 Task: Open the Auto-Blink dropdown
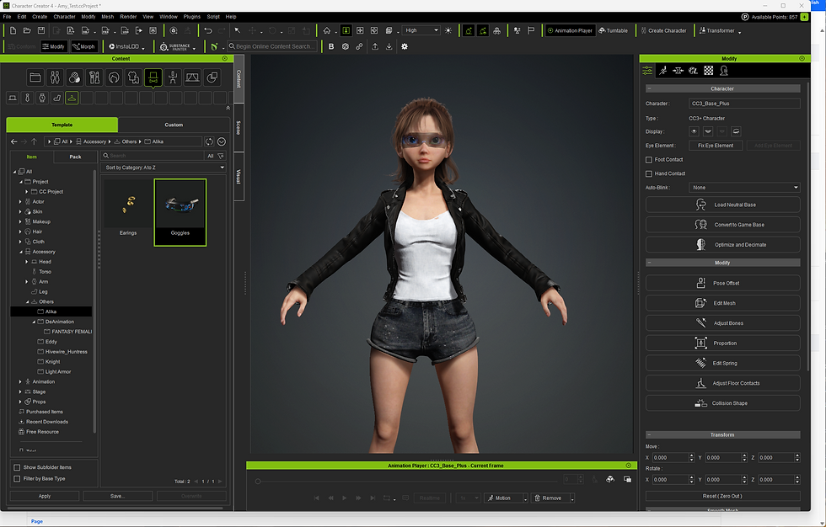point(744,187)
